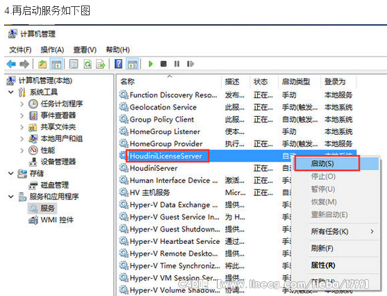Click the Forward arrow toolbar icon
The width and height of the screenshot is (387, 296).
[x=24, y=64]
